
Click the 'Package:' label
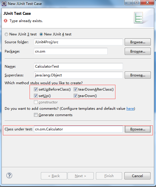pos(12,51)
